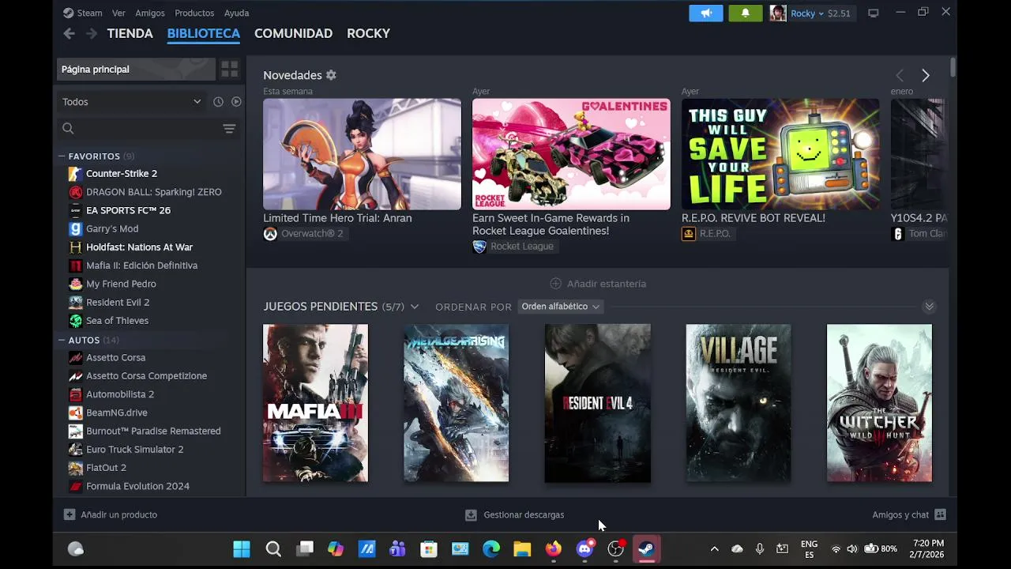Image resolution: width=1011 pixels, height=569 pixels.
Task: Switch to collections grid view icon
Action: (x=230, y=70)
